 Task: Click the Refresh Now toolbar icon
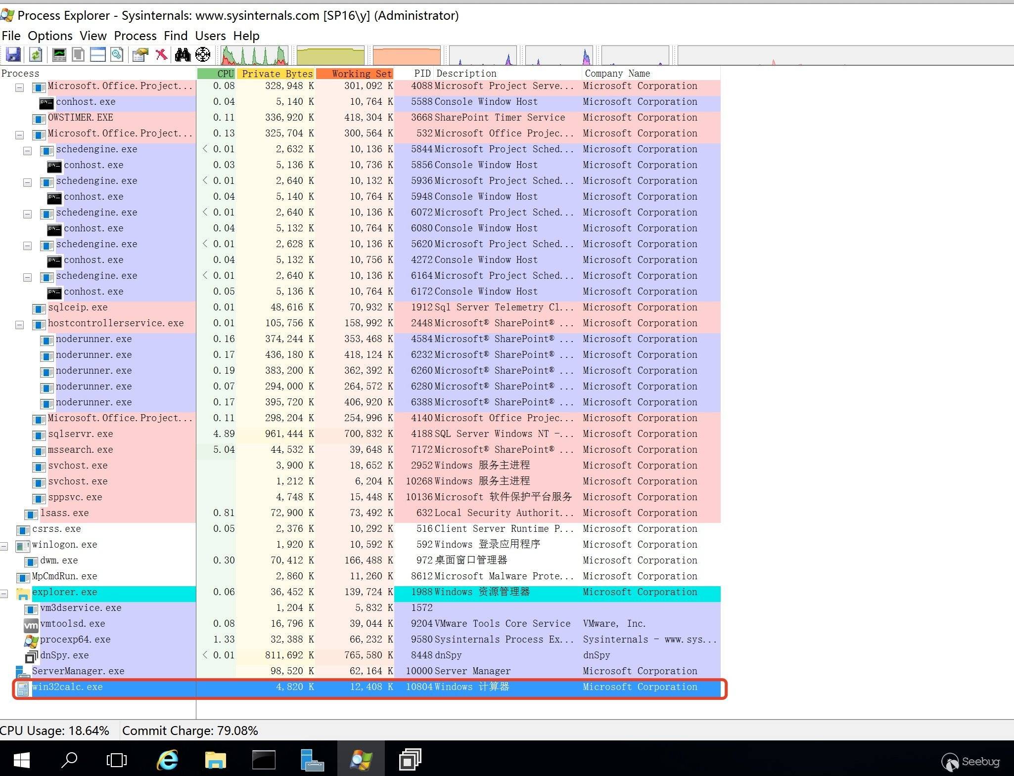[x=35, y=54]
